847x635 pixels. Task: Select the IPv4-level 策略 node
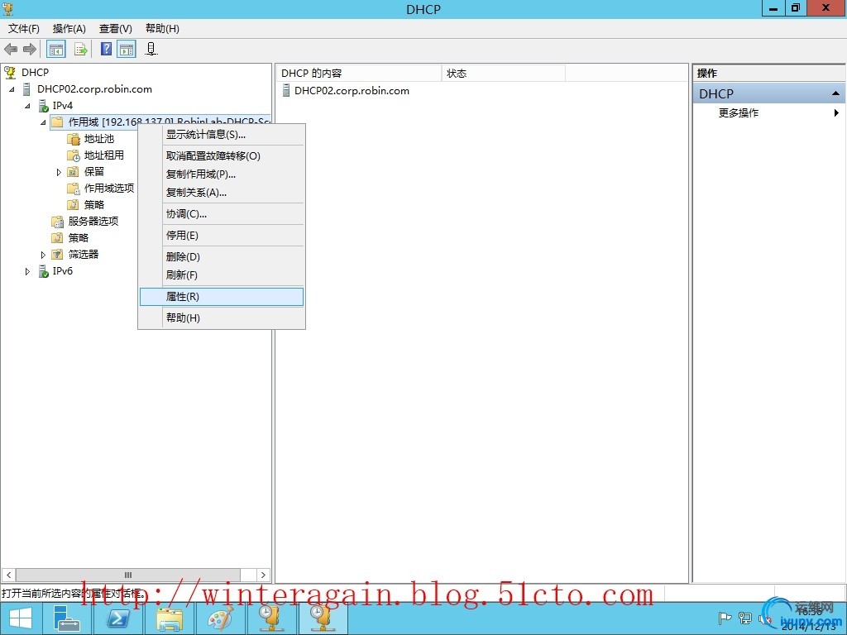point(79,237)
